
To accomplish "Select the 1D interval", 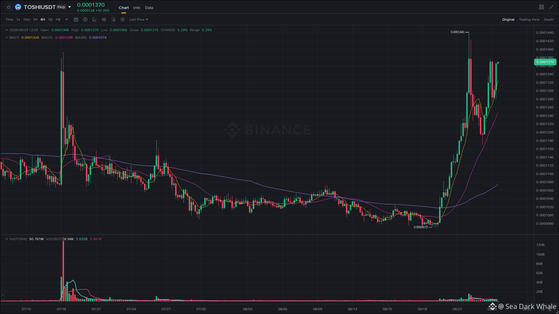I will click(50, 19).
